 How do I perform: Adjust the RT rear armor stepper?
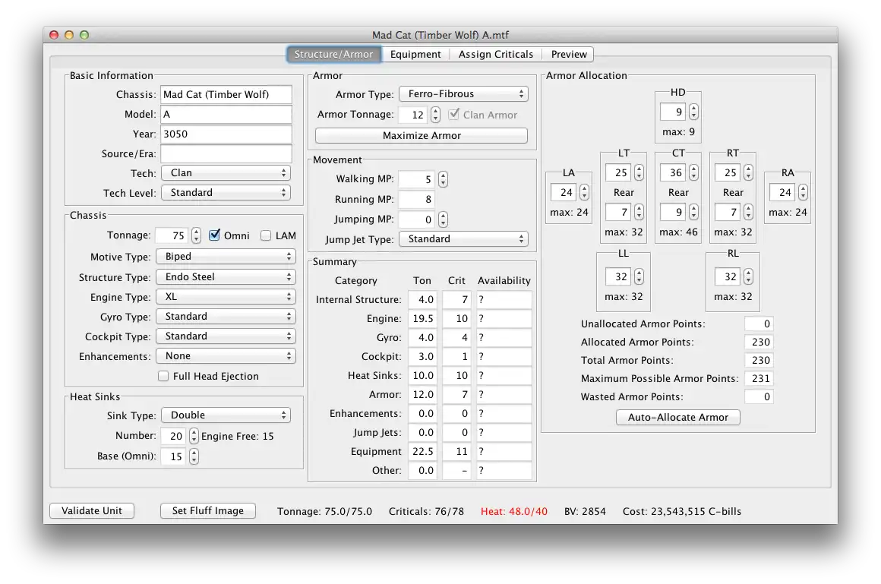pyautogui.click(x=748, y=212)
